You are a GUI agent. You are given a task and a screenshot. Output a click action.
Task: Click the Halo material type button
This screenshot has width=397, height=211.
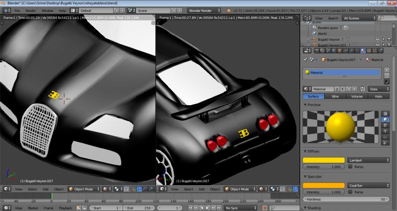pos(379,96)
